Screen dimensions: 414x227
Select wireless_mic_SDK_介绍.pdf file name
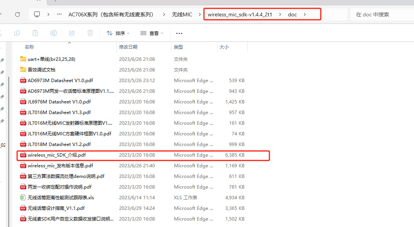[x=57, y=155]
